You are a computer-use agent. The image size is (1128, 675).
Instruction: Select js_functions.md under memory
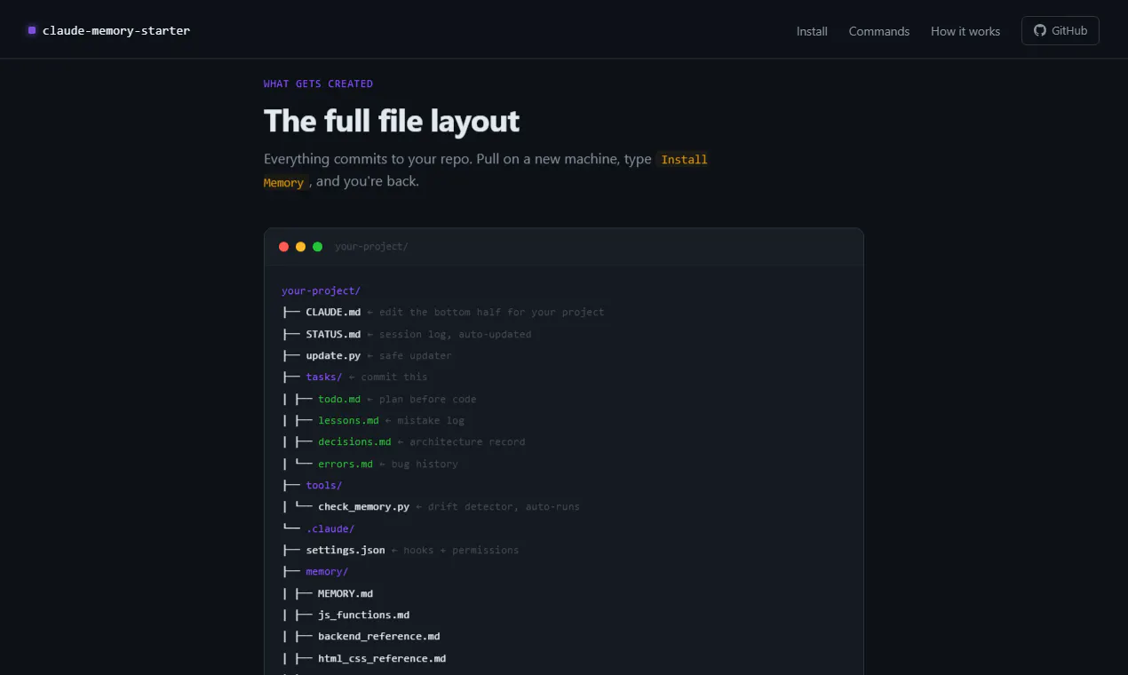363,615
